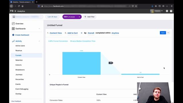The height and width of the screenshot is (103, 183).
Task: Open funnel more options ellipsis button
Action: click(x=168, y=33)
